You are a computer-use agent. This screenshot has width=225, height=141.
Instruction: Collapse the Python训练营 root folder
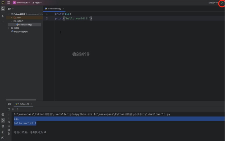point(9,14)
